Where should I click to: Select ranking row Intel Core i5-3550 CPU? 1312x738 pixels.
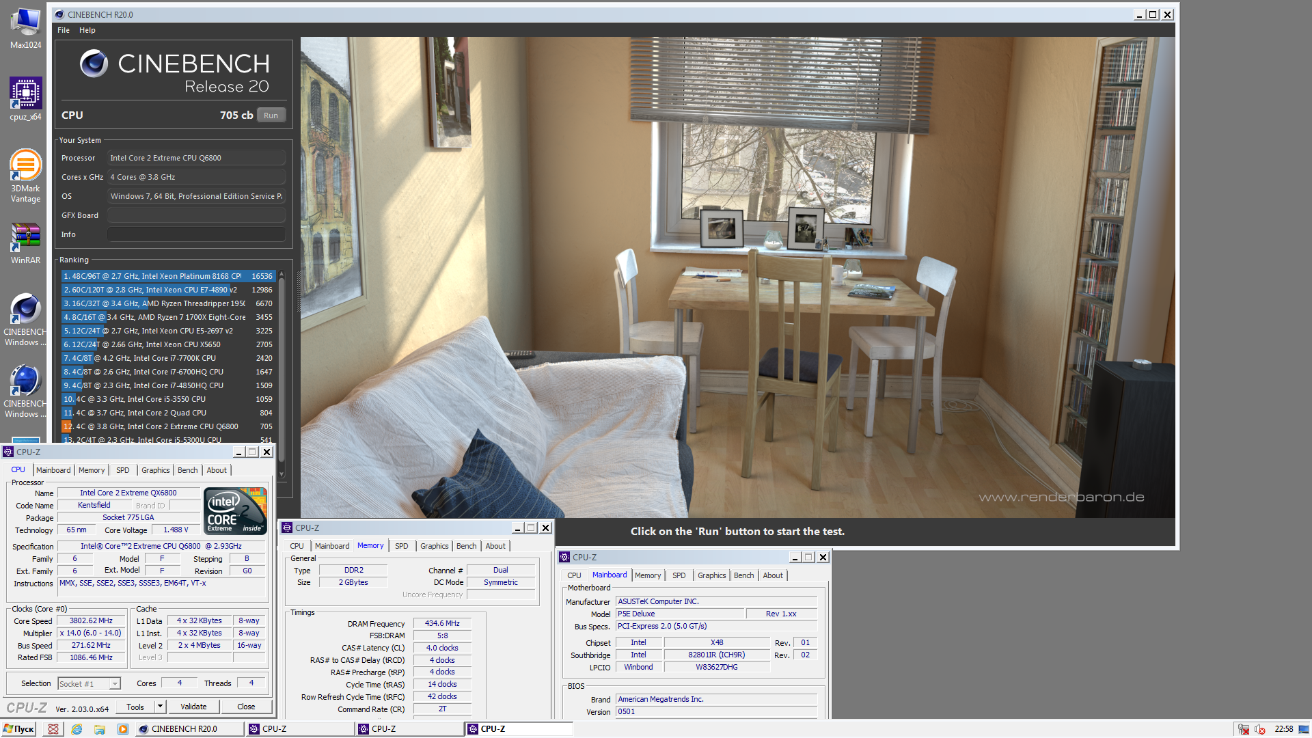pos(168,399)
